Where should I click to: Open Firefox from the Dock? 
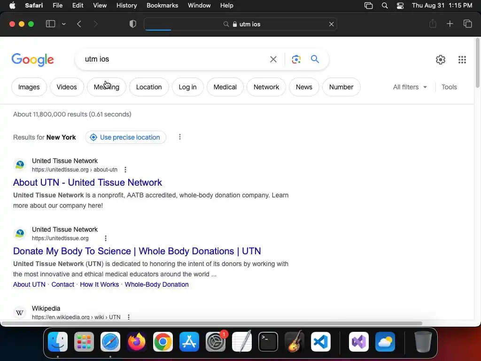coord(137,342)
